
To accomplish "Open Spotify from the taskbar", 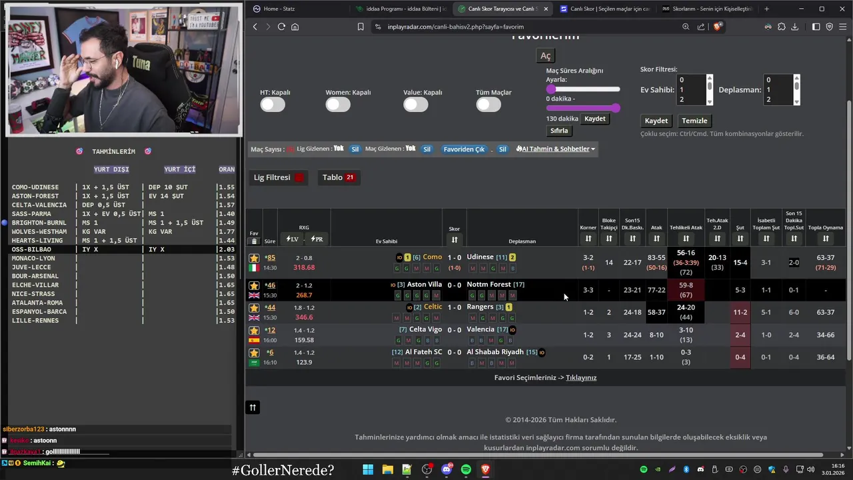I will (466, 470).
